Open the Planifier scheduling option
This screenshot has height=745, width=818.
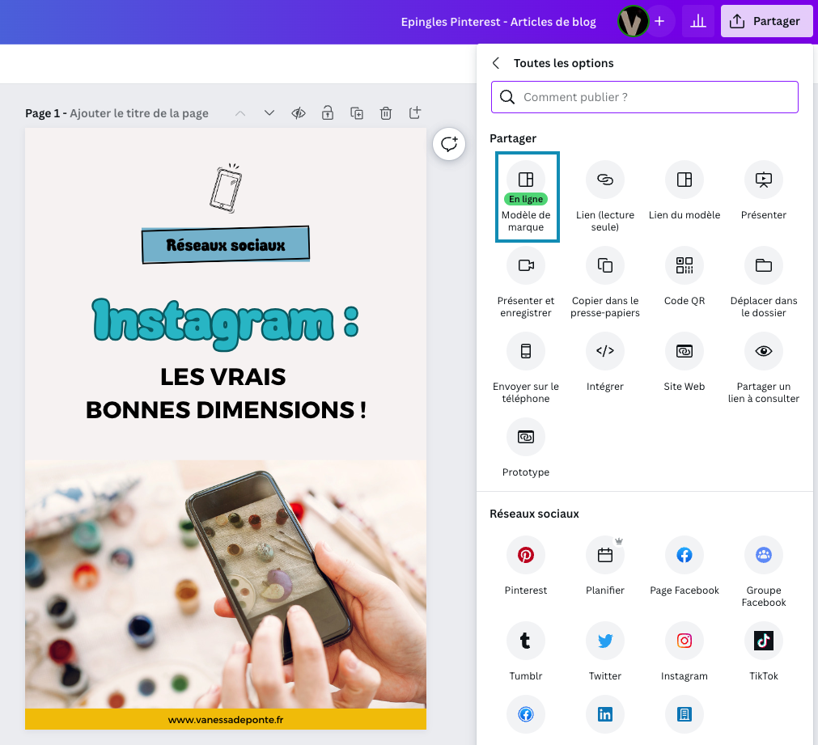coord(604,555)
